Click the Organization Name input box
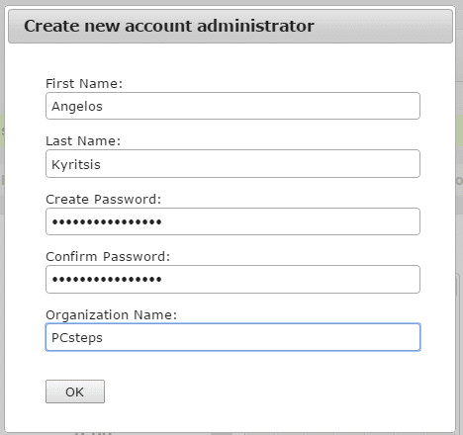The height and width of the screenshot is (435, 463). click(232, 337)
